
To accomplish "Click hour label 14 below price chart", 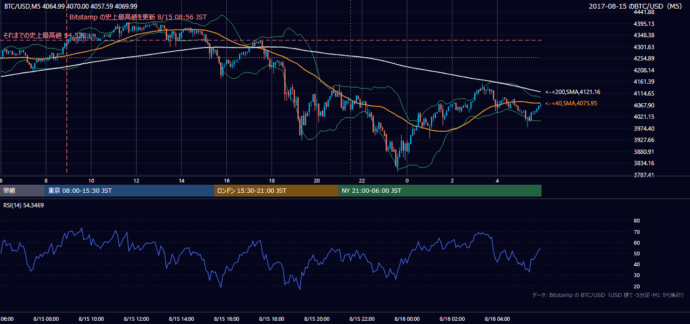I will [181, 180].
